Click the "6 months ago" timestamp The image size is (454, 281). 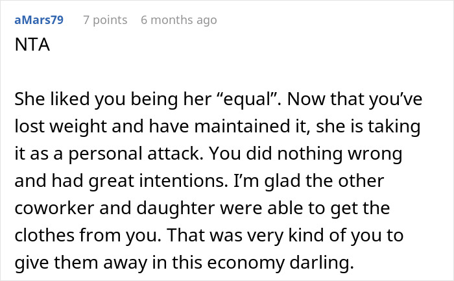pyautogui.click(x=178, y=20)
